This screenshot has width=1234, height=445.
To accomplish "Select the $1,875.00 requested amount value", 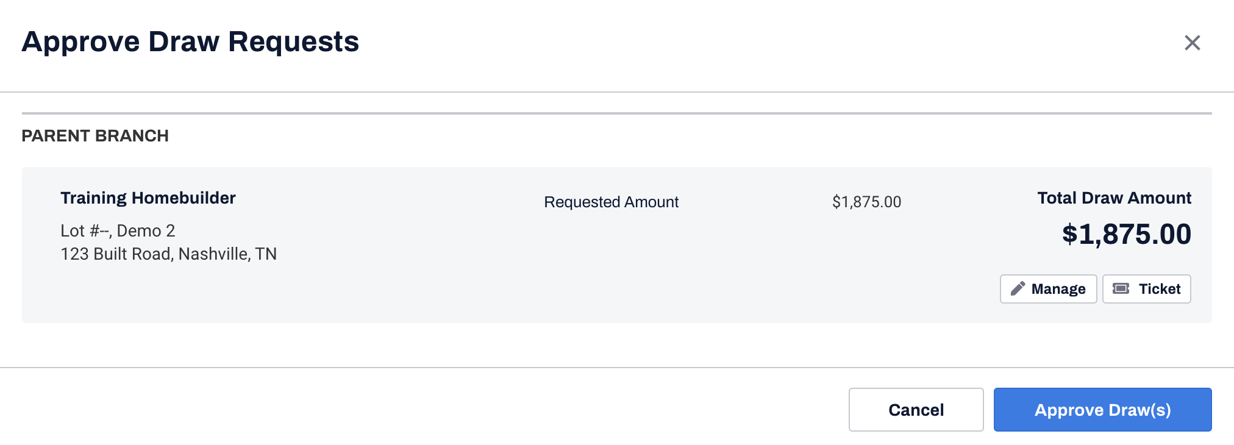I will (867, 202).
